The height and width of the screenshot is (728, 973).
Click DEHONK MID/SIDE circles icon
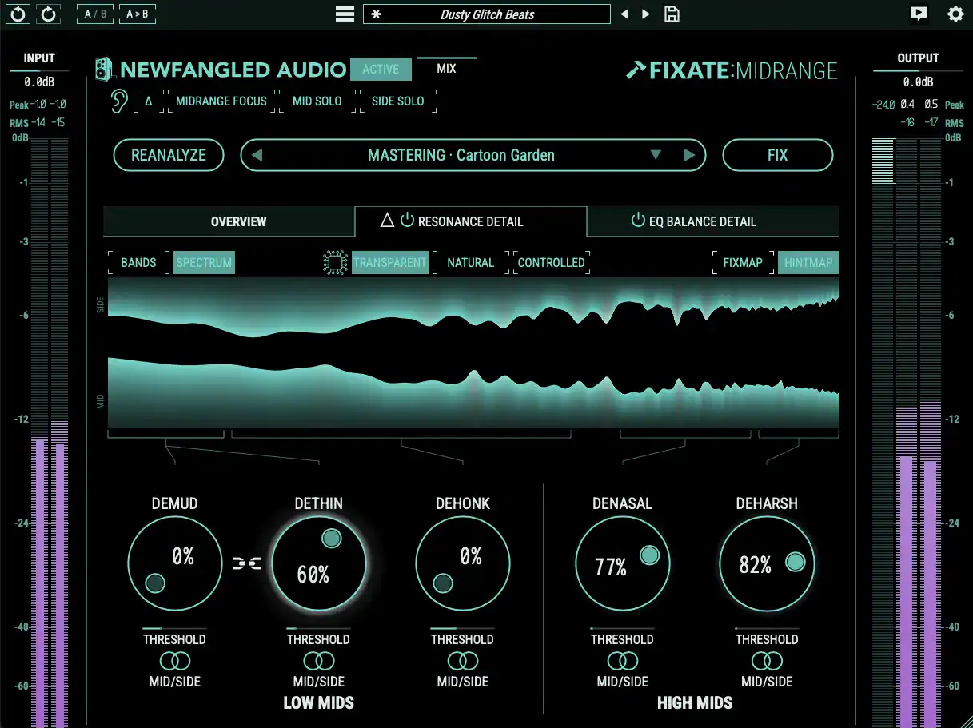click(x=462, y=661)
